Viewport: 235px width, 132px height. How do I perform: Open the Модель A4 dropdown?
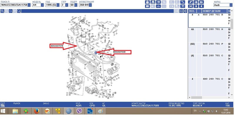[x=42, y=5]
